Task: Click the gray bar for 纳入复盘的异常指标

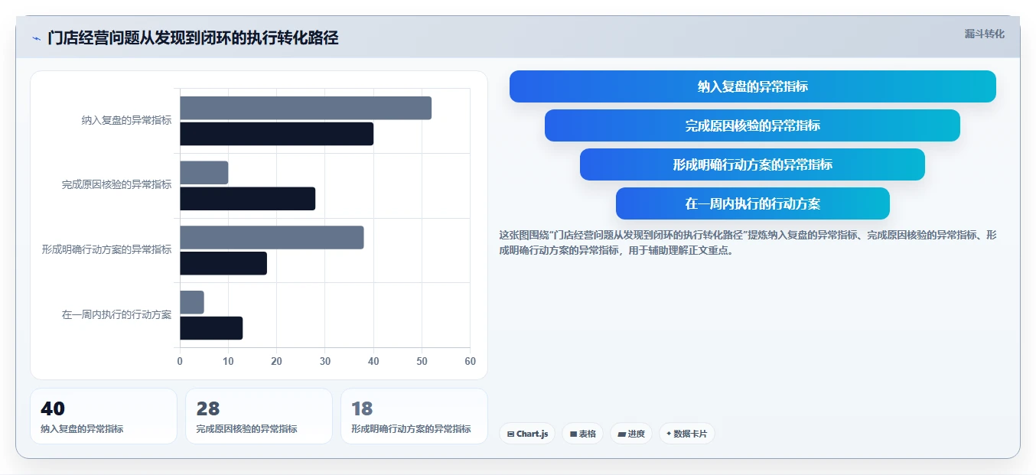Action: (x=305, y=108)
